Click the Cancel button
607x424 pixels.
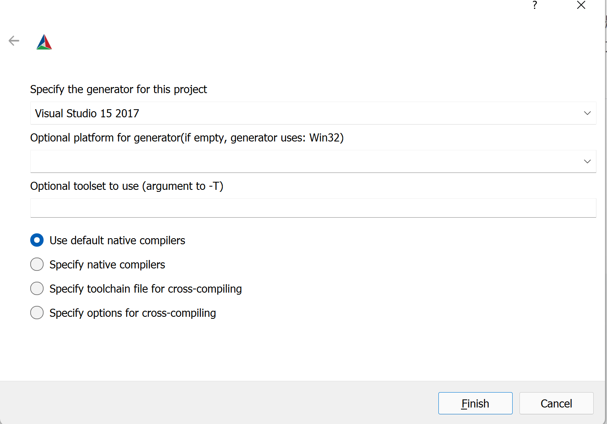click(x=556, y=403)
